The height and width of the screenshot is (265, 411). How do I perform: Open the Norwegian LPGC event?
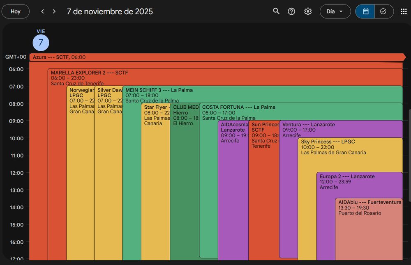tap(80, 173)
